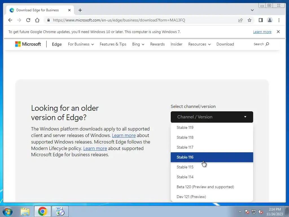Open Chrome three-dot menu
The height and width of the screenshot is (217, 289).
[279, 20]
